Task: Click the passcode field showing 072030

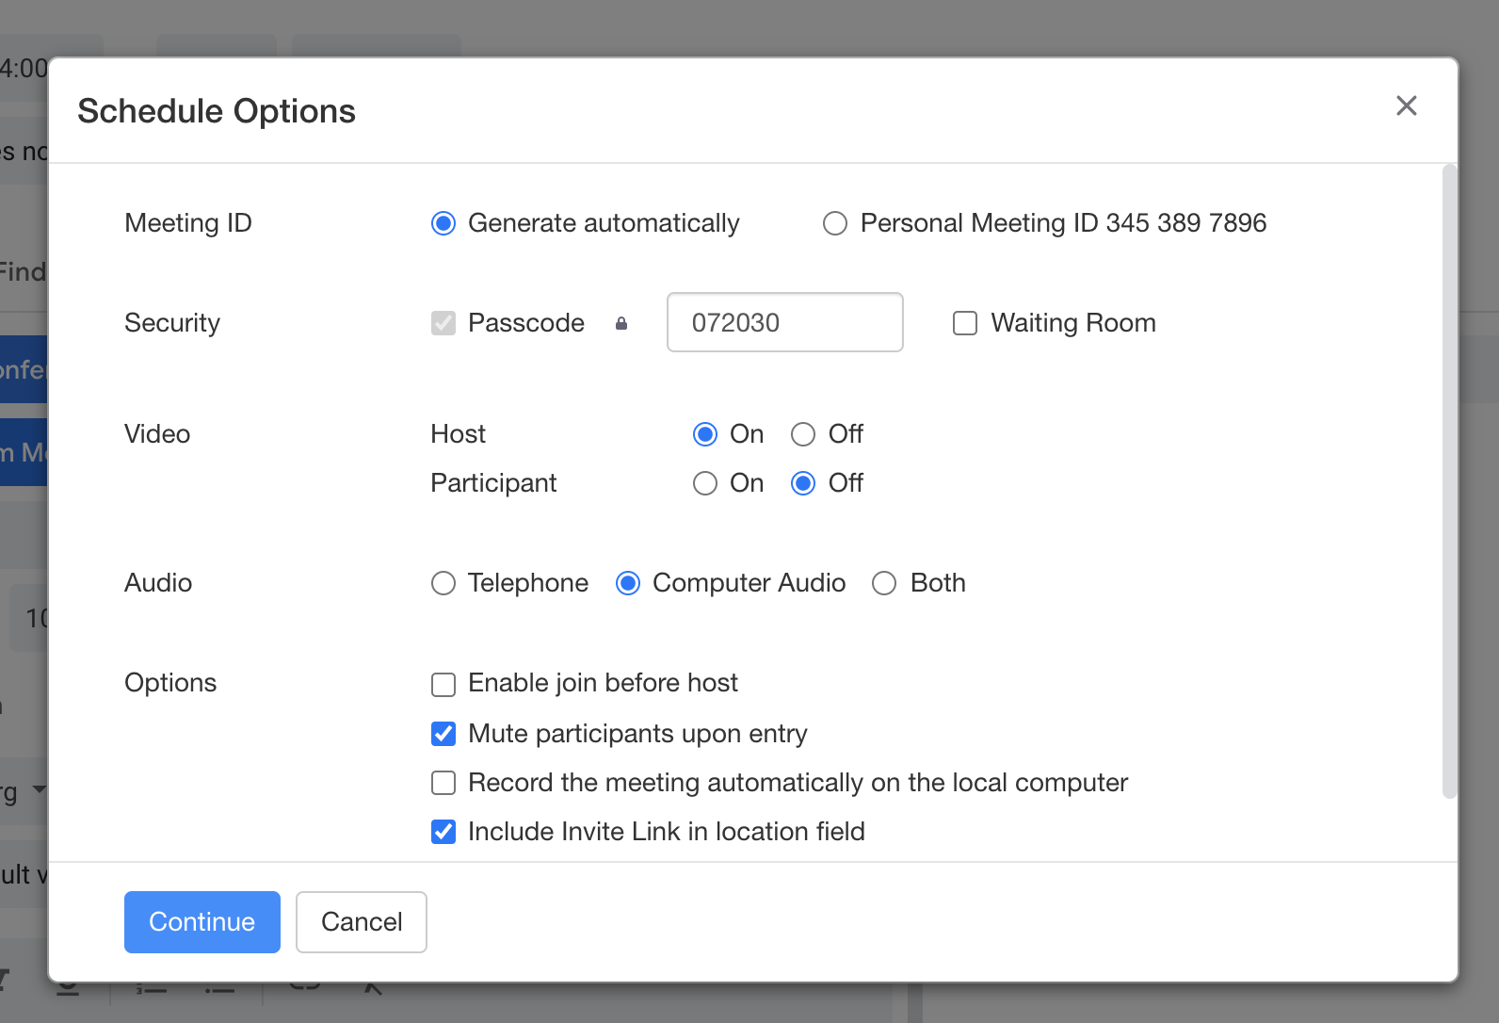Action: pos(785,322)
